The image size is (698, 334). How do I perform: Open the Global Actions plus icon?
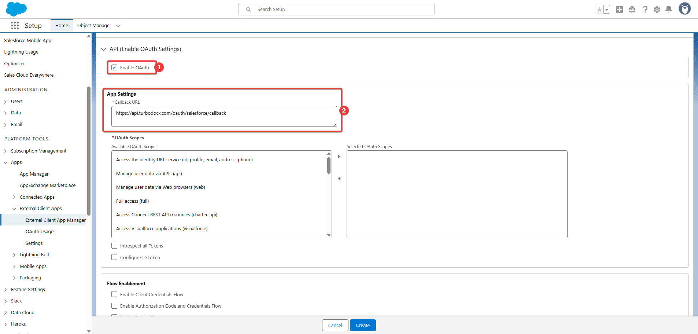coord(620,10)
